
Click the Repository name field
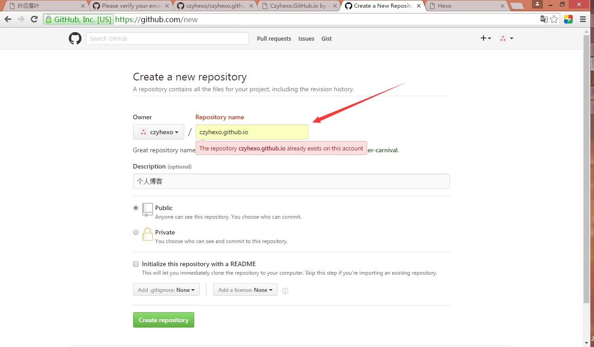coord(252,132)
